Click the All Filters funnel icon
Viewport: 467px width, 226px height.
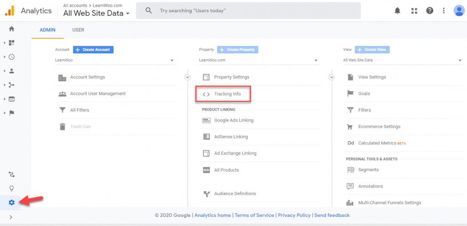pos(62,110)
